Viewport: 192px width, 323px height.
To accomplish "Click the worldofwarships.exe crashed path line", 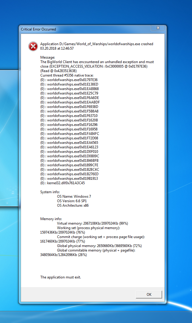I will pos(96,44).
